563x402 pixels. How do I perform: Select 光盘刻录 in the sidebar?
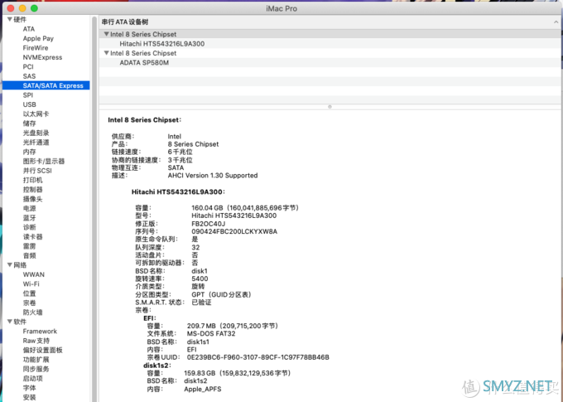36,133
